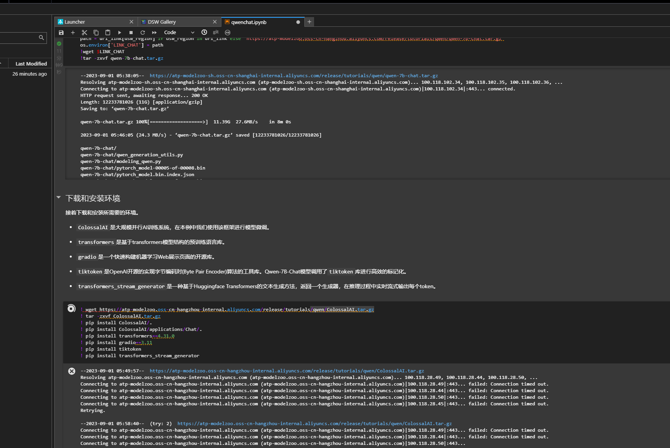
Task: Open a new launcher tab with plus
Action: (309, 22)
